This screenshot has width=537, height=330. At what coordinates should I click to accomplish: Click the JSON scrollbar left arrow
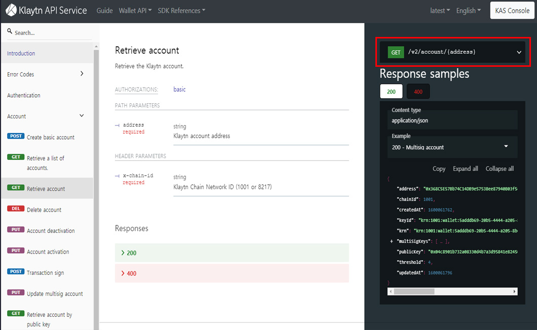[x=391, y=292]
